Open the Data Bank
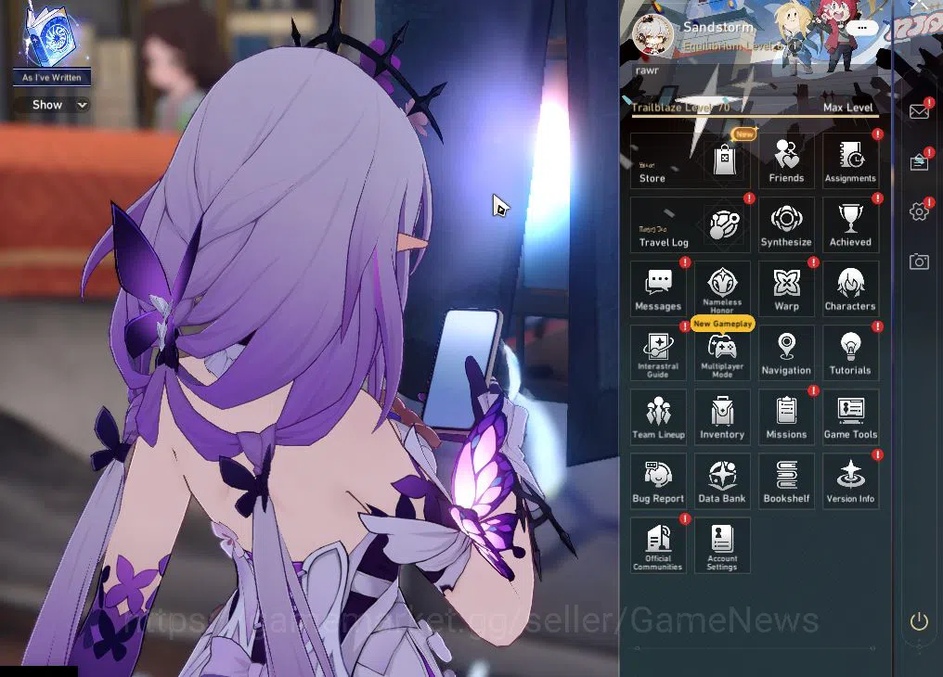 (x=722, y=481)
